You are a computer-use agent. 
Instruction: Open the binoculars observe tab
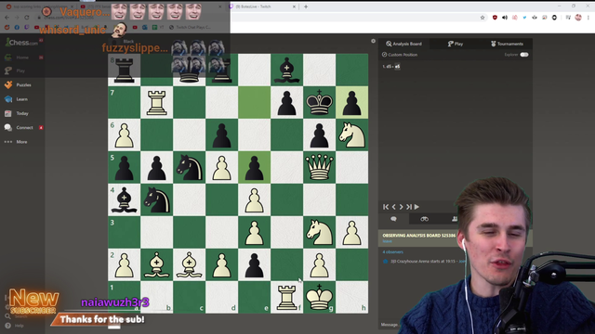[424, 219]
